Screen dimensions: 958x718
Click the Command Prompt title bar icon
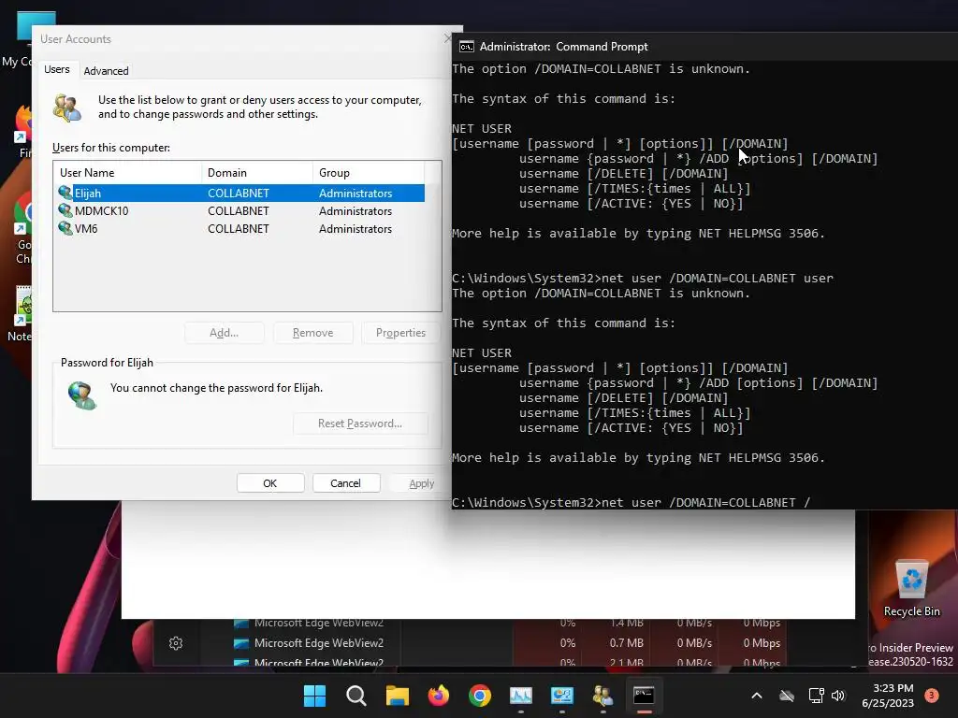tap(467, 47)
